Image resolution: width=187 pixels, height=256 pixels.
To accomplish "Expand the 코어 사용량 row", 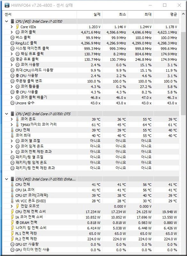I will coord(11,65).
